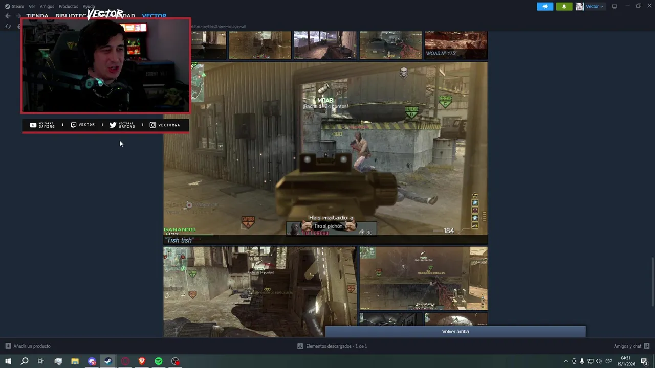The height and width of the screenshot is (368, 655).
Task: Click the friends chat icon bottom-right
Action: pyautogui.click(x=647, y=346)
